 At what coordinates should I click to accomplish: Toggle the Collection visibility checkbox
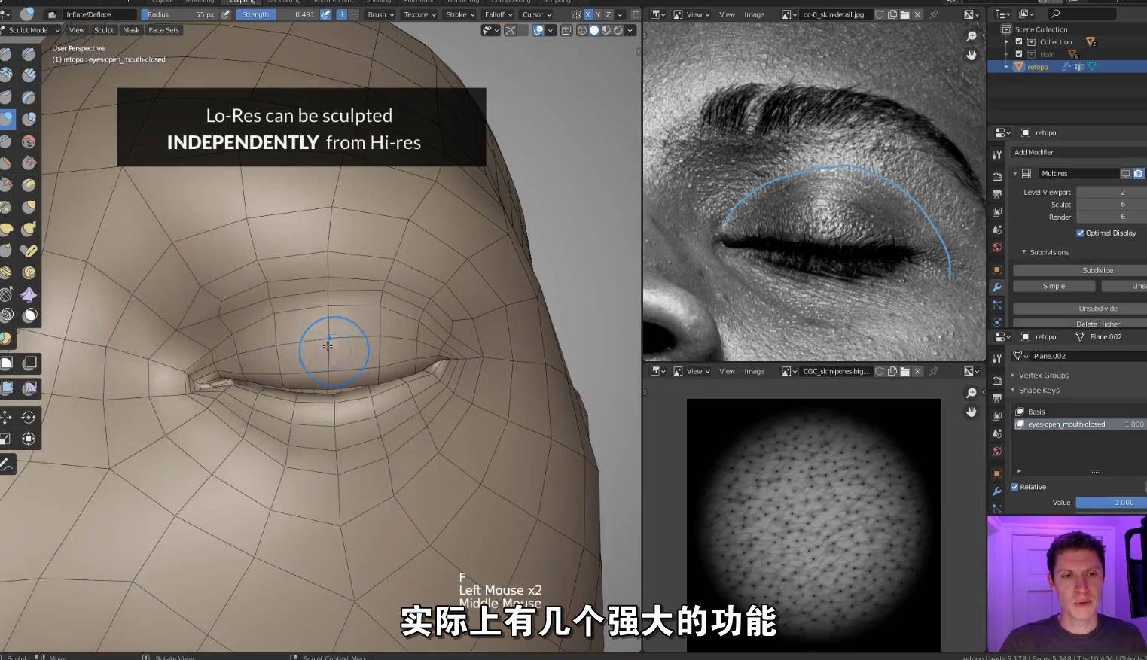pyautogui.click(x=1019, y=42)
